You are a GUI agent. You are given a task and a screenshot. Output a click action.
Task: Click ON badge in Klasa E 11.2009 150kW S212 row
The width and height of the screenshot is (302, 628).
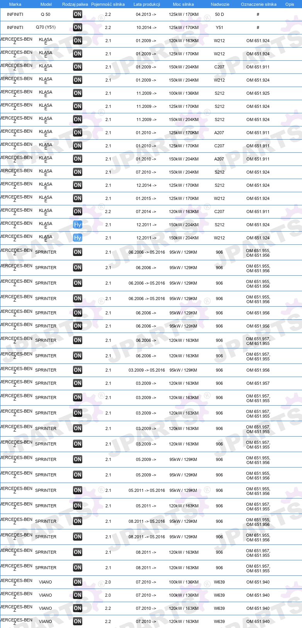(78, 119)
